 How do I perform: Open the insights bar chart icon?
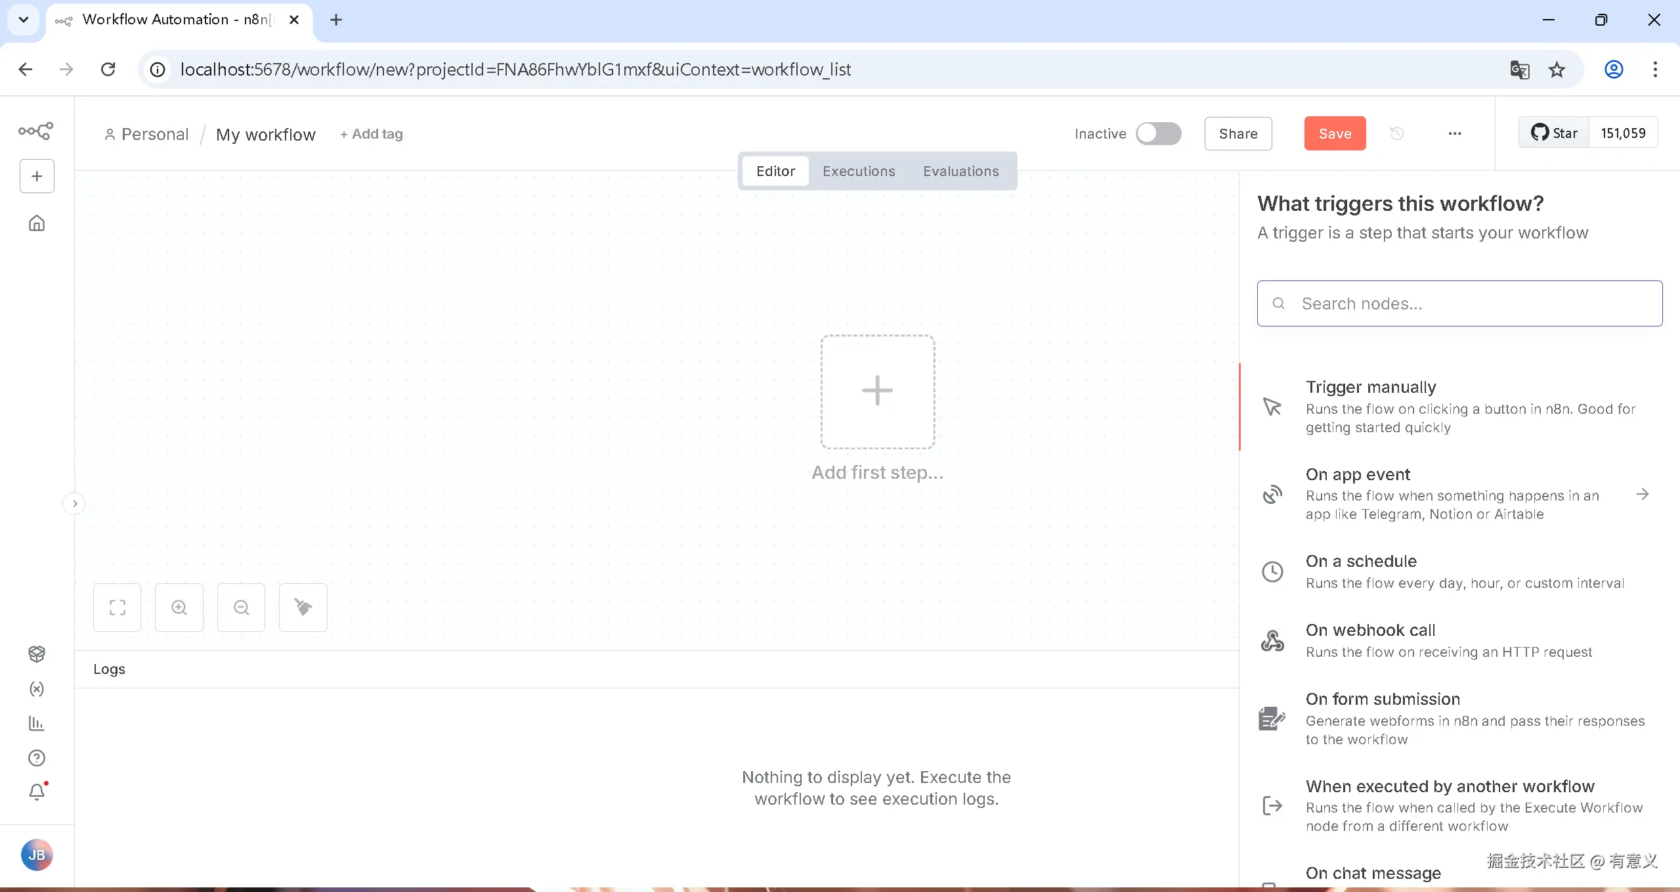(x=37, y=723)
